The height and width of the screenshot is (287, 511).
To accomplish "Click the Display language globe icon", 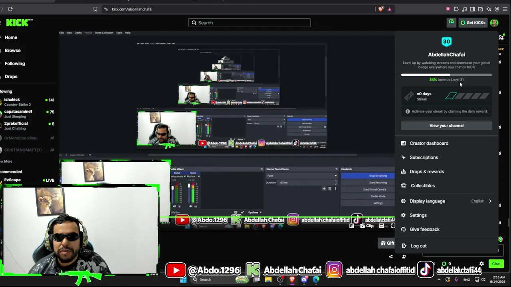I will click(403, 201).
